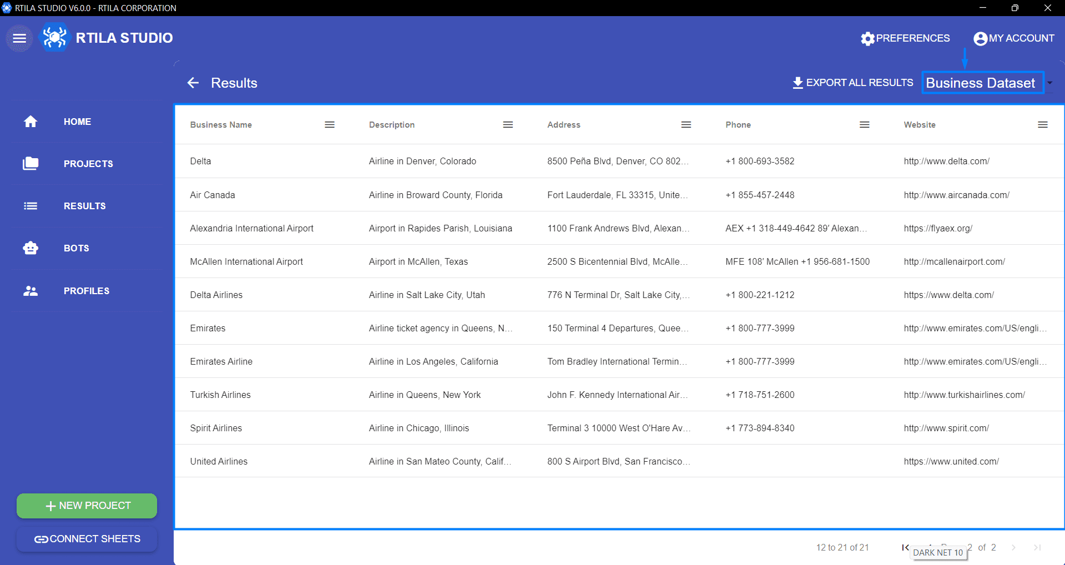
Task: Click the RTILA Studio spider logo
Action: point(54,38)
